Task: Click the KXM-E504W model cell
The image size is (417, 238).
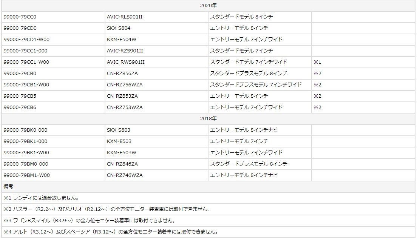Action: pyautogui.click(x=122, y=40)
